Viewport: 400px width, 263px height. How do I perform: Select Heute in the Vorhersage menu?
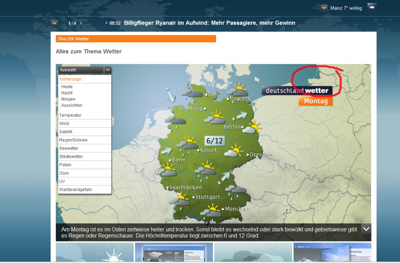coord(67,87)
